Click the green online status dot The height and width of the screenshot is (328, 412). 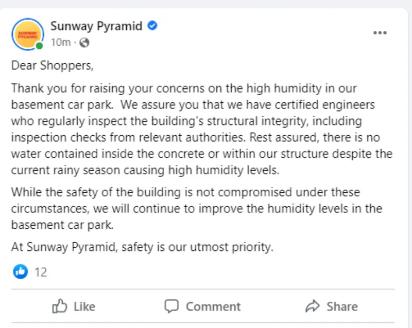coord(39,46)
